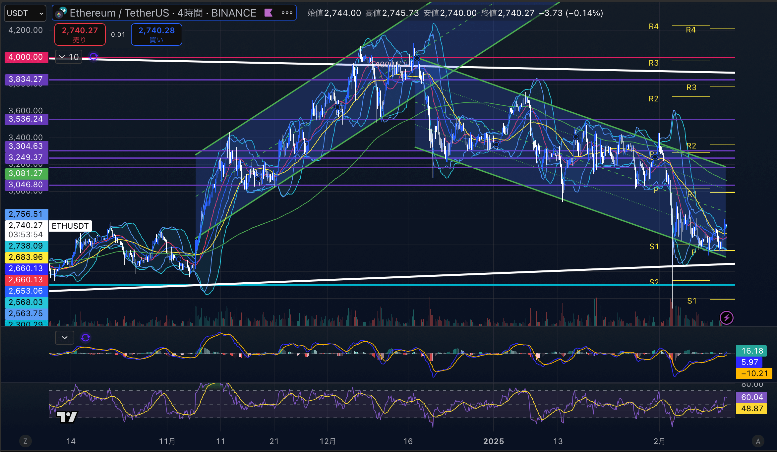Click the MACD value 16.18
The height and width of the screenshot is (452, 777).
pyautogui.click(x=752, y=351)
